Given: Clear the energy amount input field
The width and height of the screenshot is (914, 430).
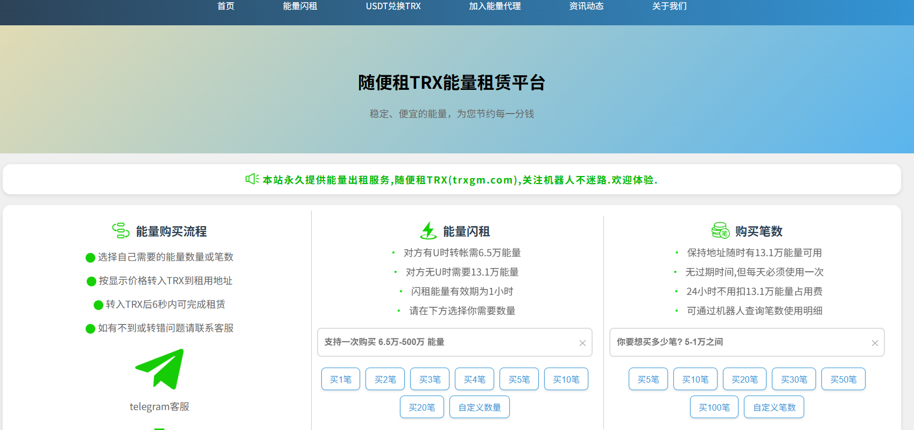Looking at the screenshot, I should [x=582, y=343].
